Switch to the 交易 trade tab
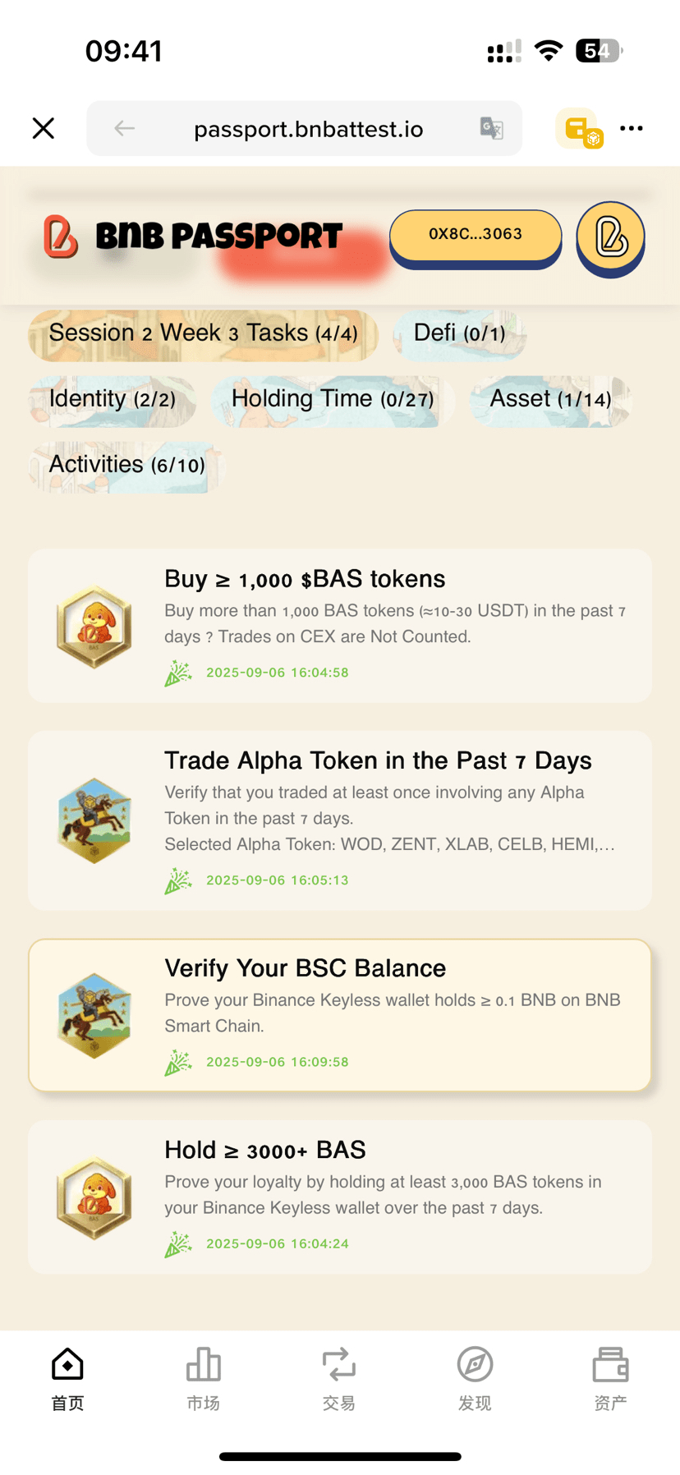This screenshot has height=1475, width=680. click(338, 1379)
